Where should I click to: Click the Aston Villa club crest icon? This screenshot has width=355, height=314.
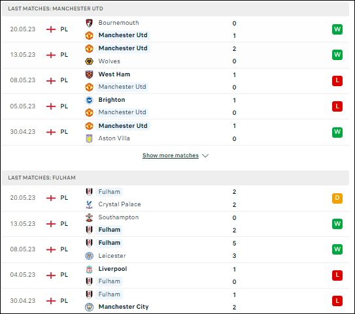89,138
